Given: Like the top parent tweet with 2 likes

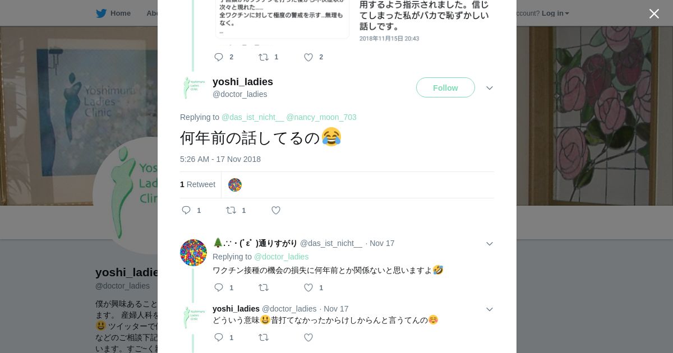Looking at the screenshot, I should click(308, 57).
